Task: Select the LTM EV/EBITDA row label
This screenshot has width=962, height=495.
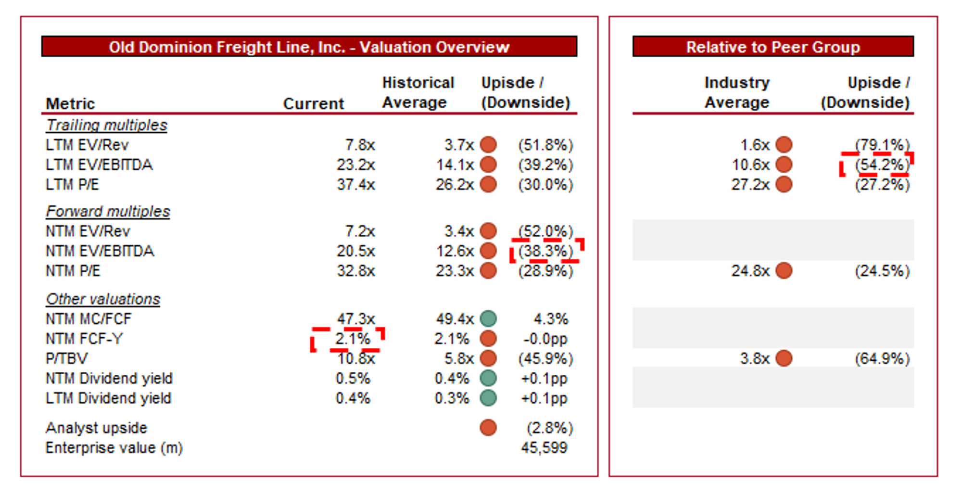Action: coord(99,165)
